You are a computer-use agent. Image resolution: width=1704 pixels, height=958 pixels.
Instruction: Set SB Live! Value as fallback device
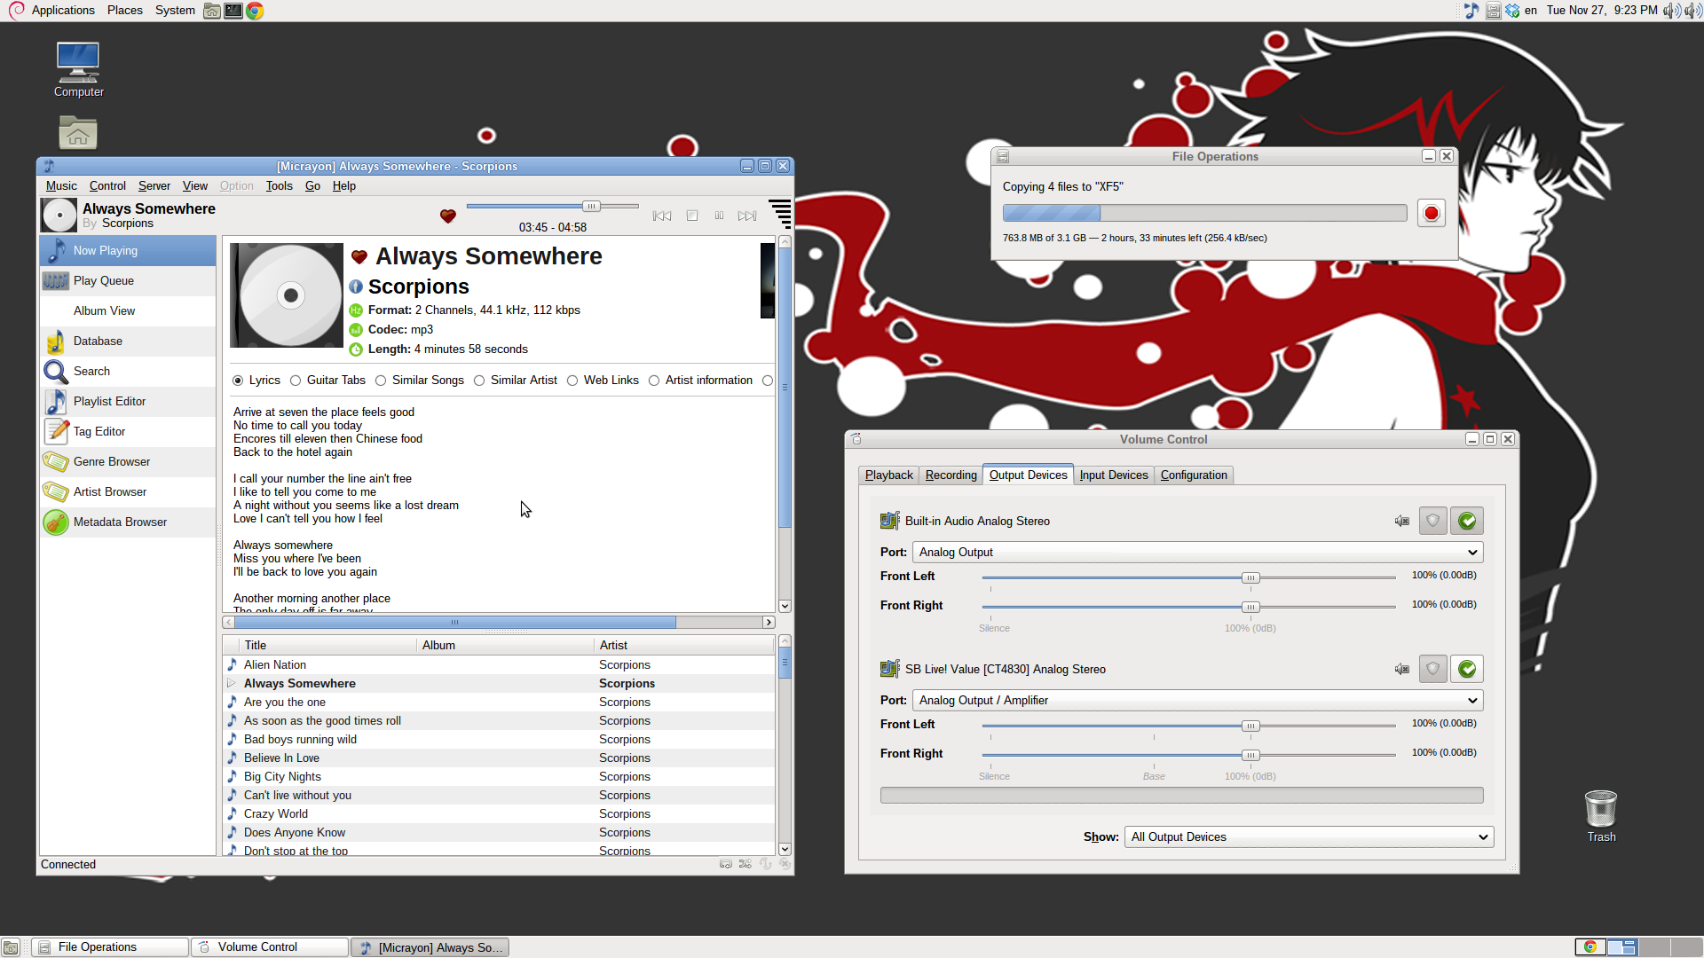click(x=1467, y=669)
